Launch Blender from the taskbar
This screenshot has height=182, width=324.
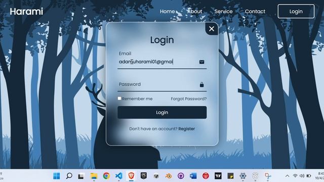coord(169,176)
